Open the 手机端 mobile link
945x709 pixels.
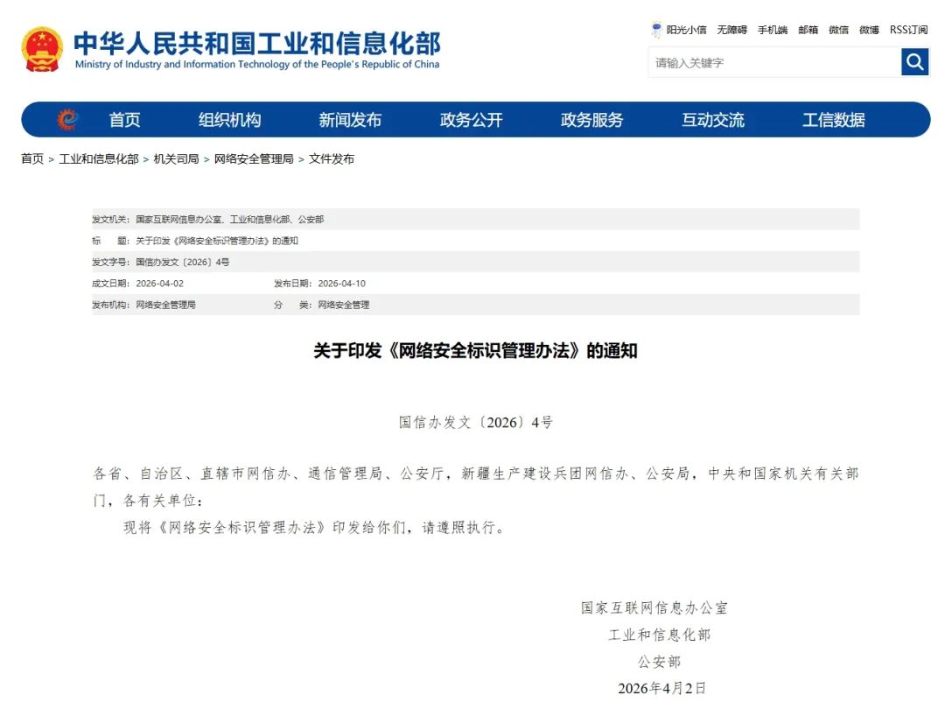(773, 30)
